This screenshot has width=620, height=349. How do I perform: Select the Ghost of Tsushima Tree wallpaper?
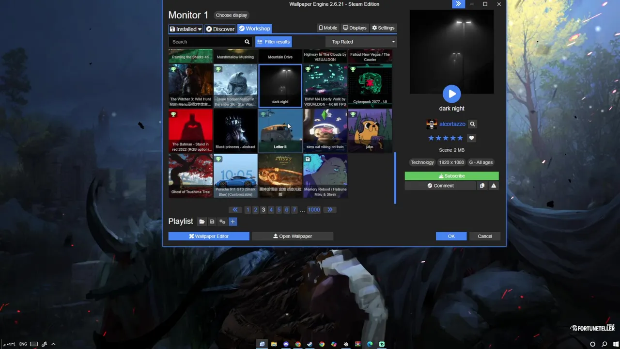click(190, 176)
